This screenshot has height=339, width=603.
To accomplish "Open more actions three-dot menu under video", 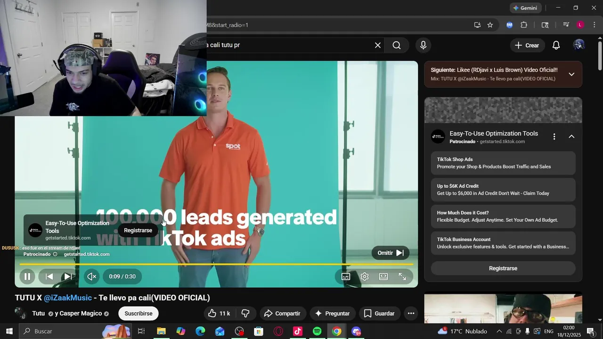I will pyautogui.click(x=411, y=314).
